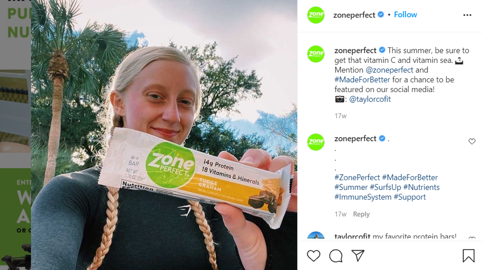Save post with bookmark icon
Viewport: 482px width, 270px height.
click(x=468, y=255)
